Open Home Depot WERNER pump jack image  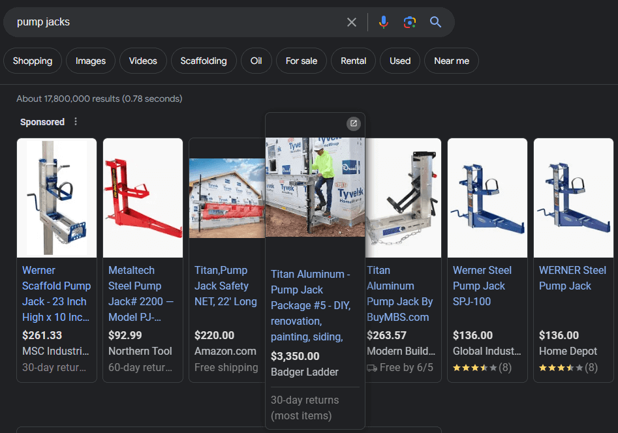pos(574,198)
